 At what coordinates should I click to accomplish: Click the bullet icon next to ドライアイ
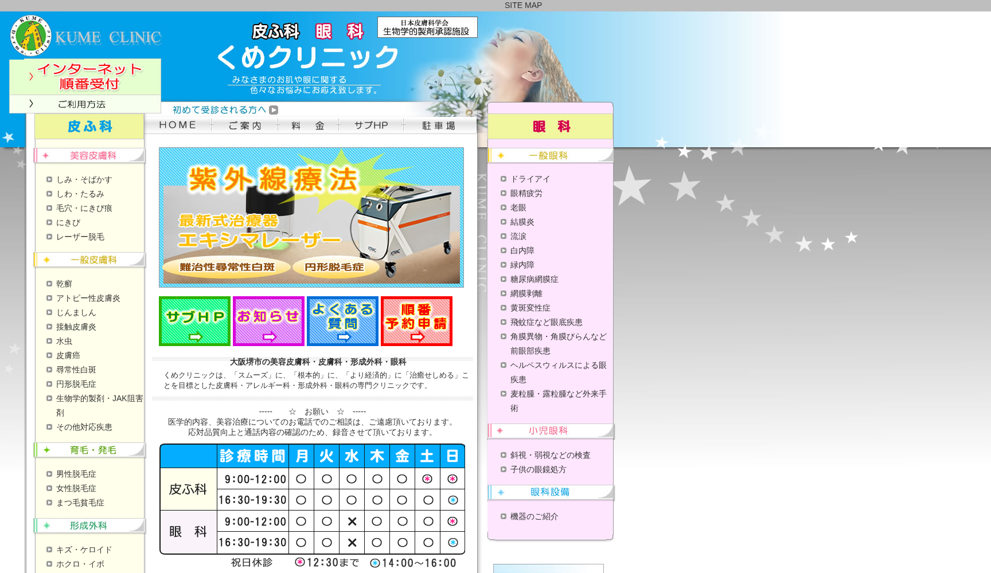tap(503, 179)
